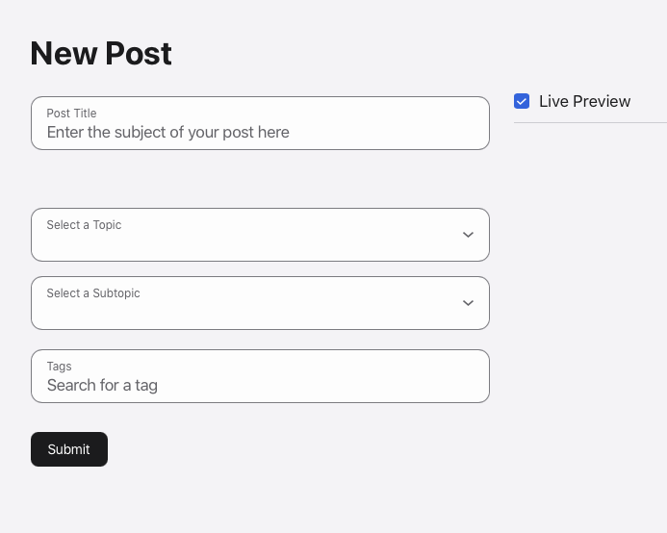Click the "Search for a tag" placeholder
The image size is (667, 533).
[102, 386]
